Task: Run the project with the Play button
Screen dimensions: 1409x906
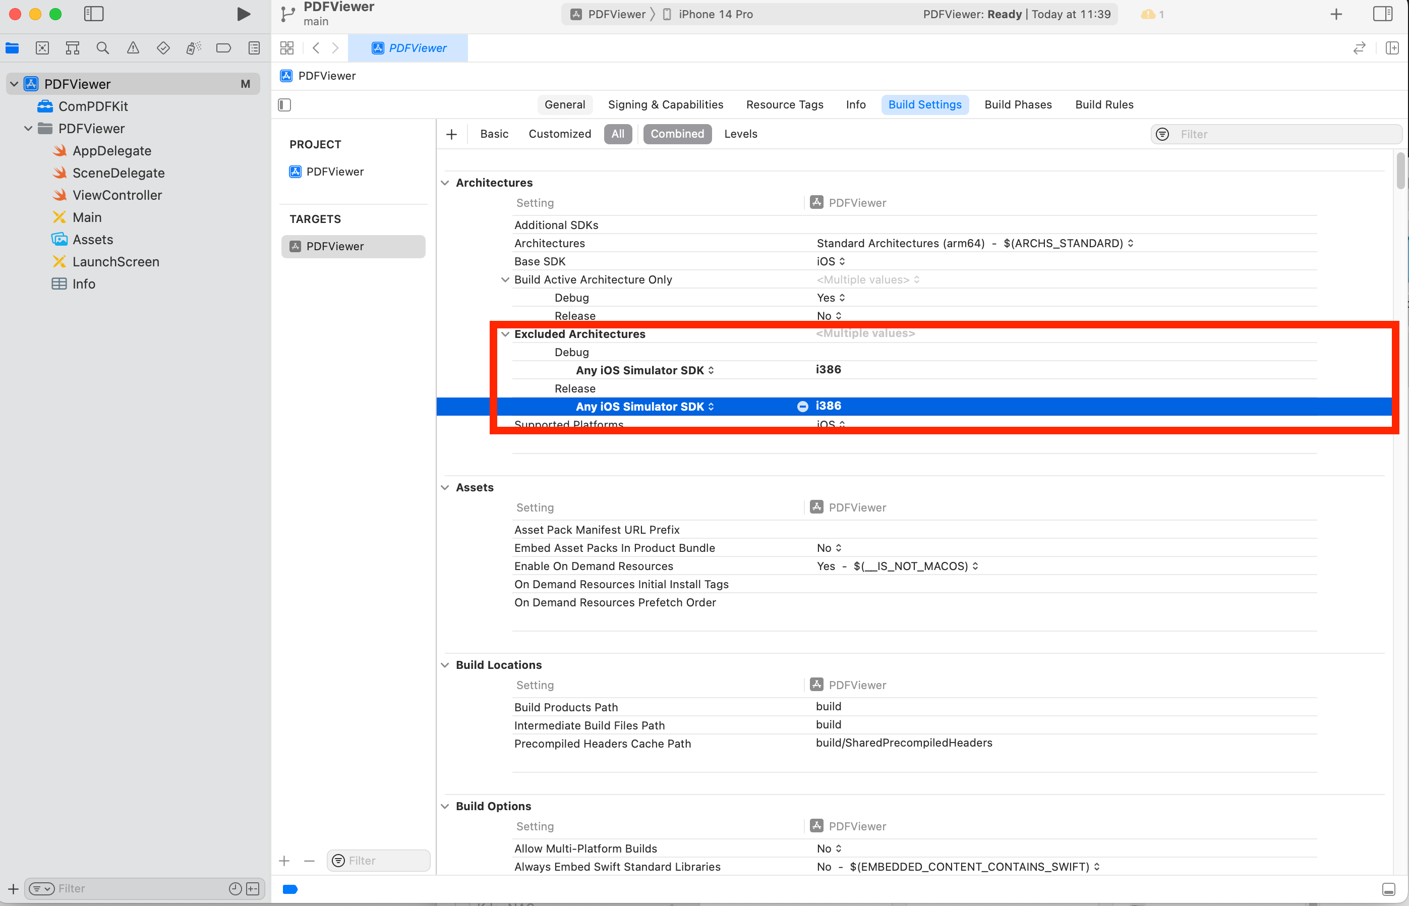Action: click(244, 14)
